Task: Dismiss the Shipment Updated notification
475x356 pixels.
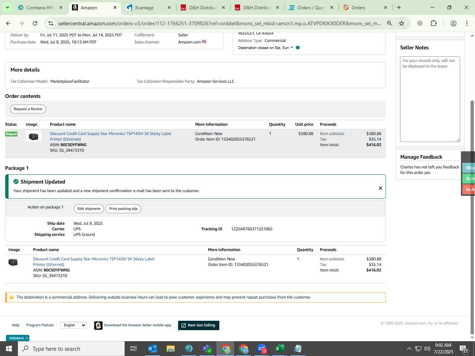Action: [380, 188]
